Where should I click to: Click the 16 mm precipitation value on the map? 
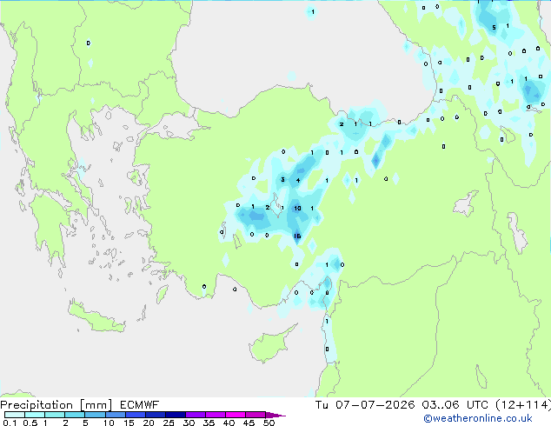pyautogui.click(x=297, y=236)
